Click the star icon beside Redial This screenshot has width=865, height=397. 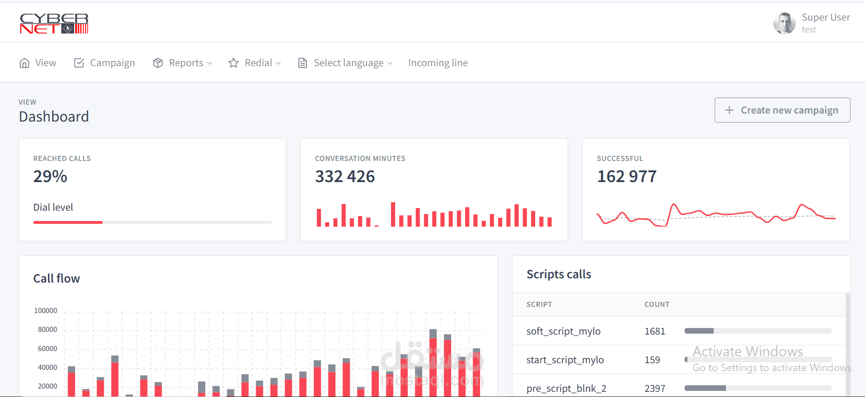234,63
